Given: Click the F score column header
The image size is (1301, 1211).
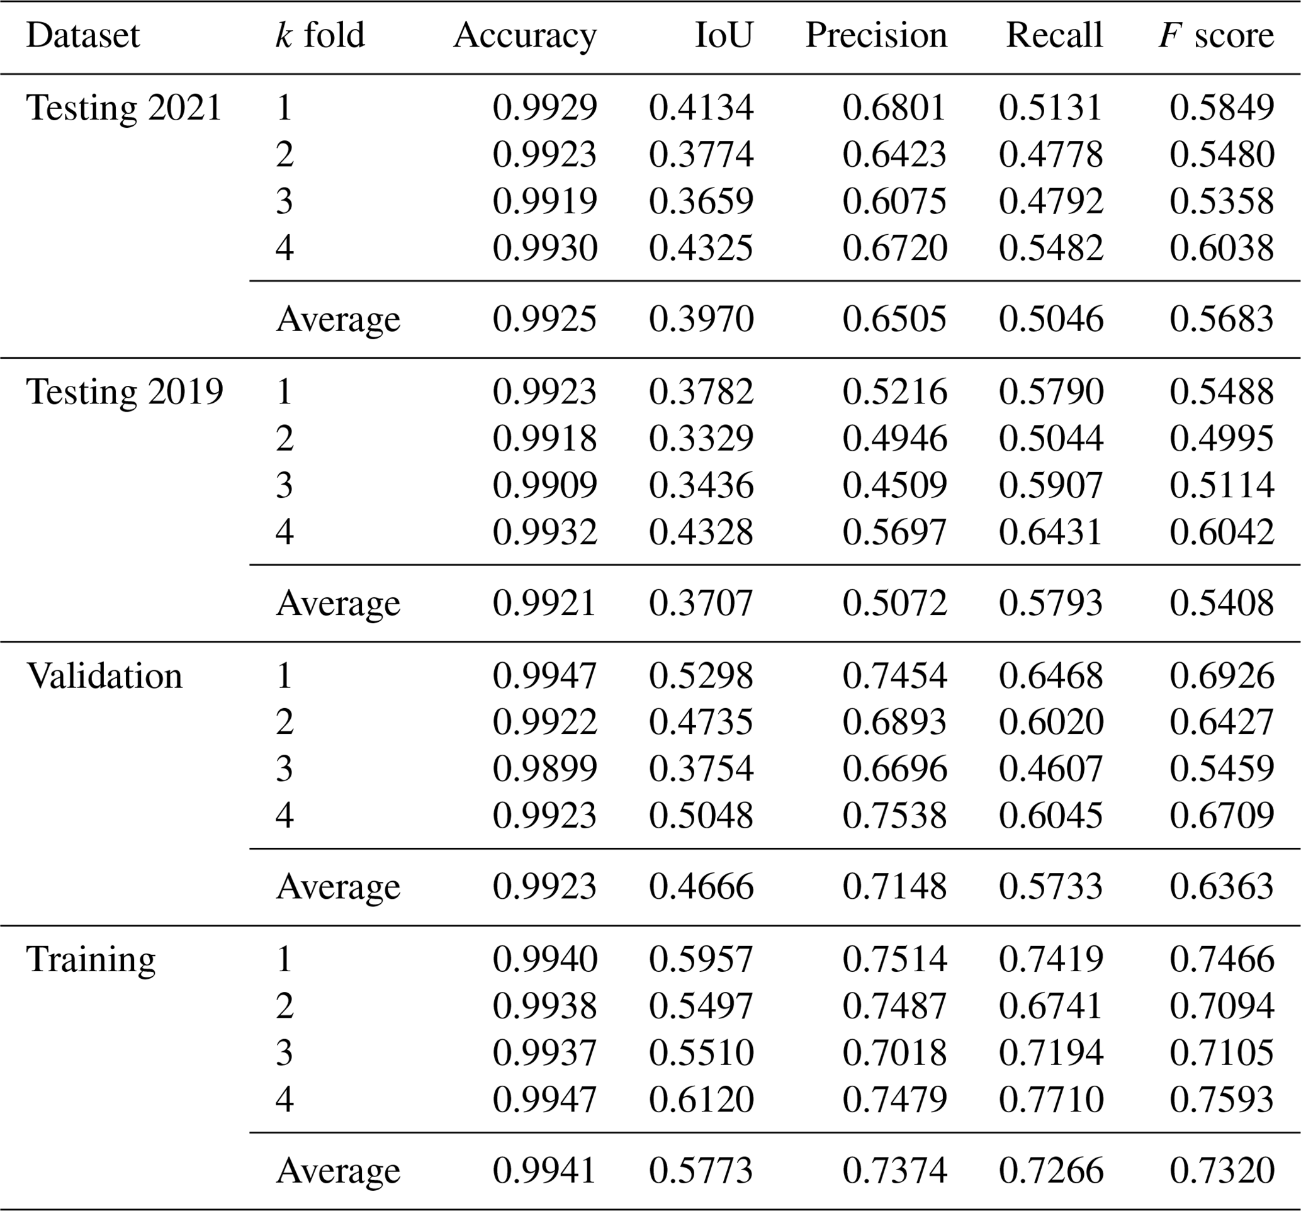Looking at the screenshot, I should tap(1216, 35).
